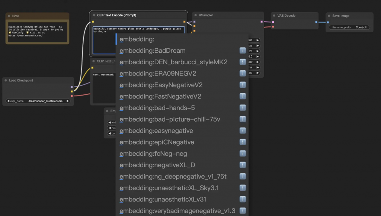View info for embedding:verybadimagenegative_v1.3
381x216 pixels.
pos(243,211)
